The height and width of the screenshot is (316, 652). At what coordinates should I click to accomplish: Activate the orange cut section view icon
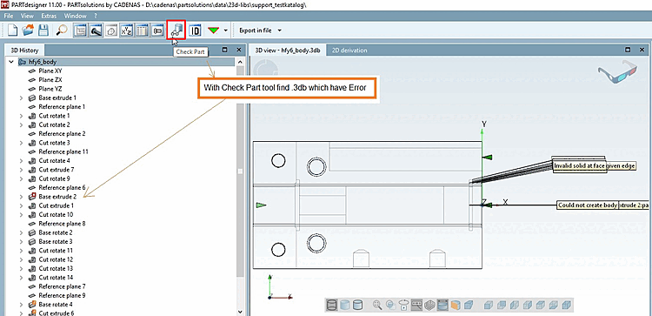click(456, 306)
